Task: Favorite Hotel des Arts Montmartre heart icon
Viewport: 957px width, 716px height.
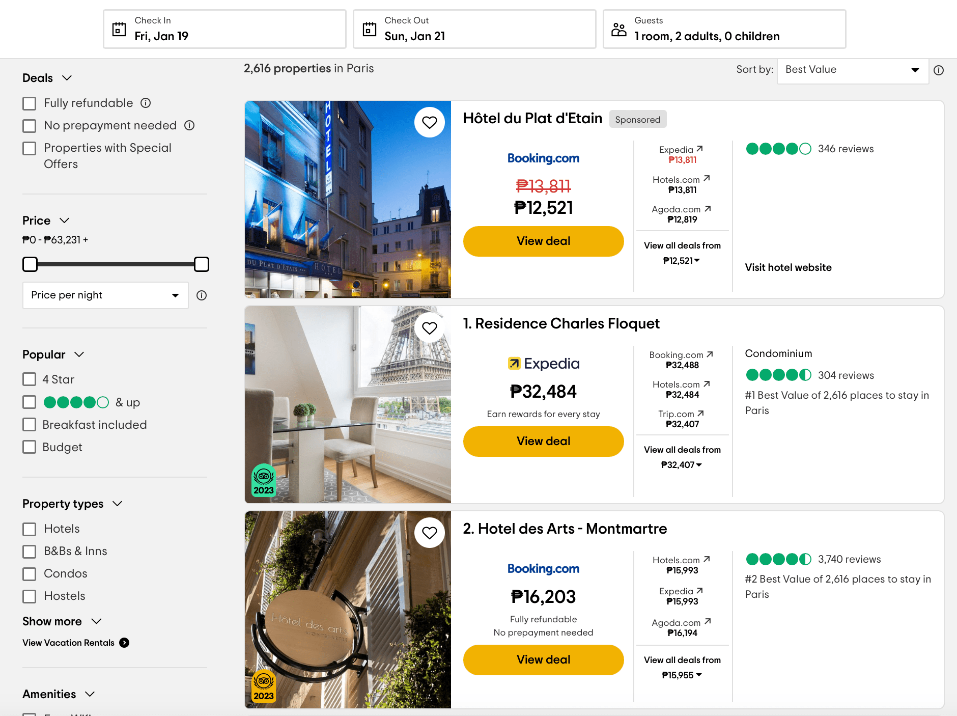Action: tap(430, 533)
